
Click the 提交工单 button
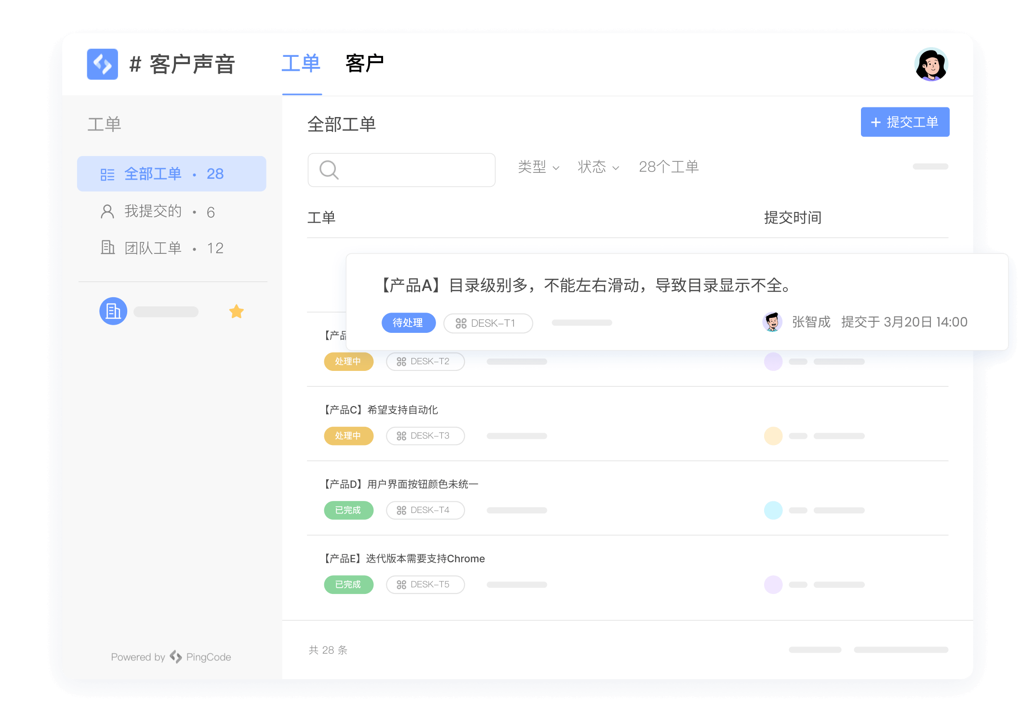(x=905, y=121)
